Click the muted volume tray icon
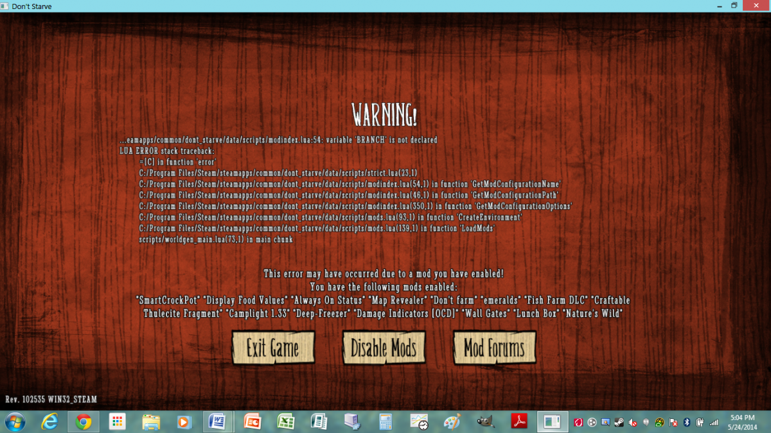The image size is (771, 433). (x=632, y=422)
